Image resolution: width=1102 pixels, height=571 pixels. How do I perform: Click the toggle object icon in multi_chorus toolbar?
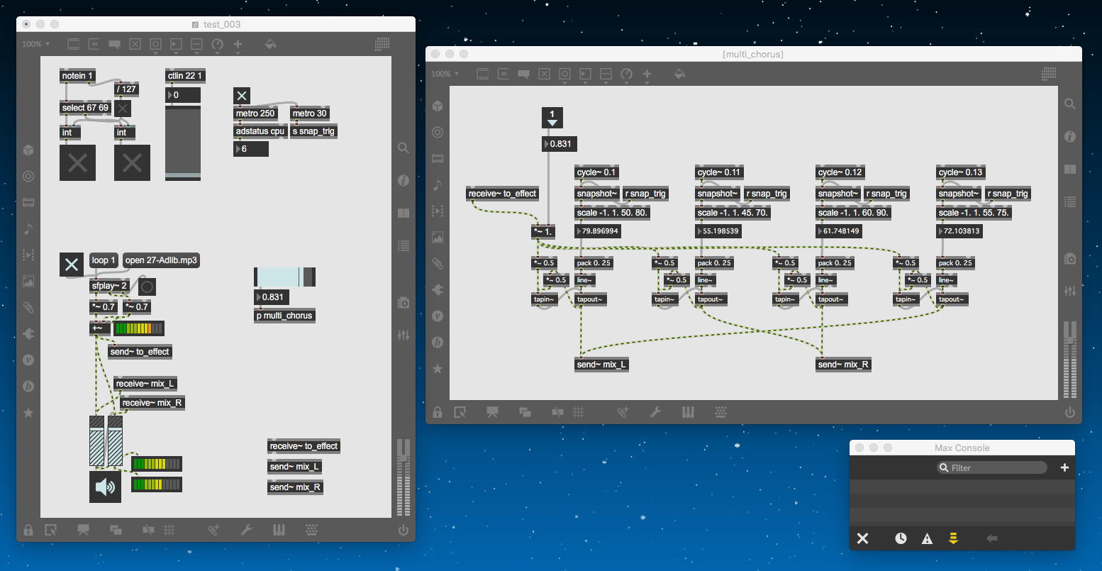[x=544, y=74]
